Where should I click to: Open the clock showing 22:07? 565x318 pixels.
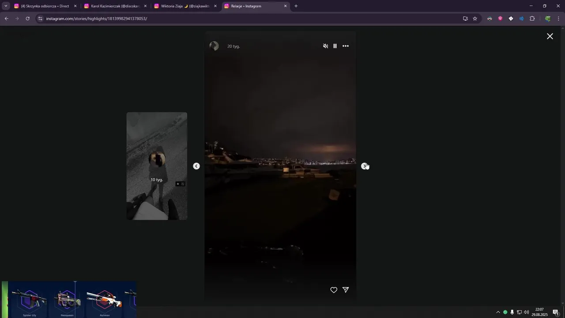(x=539, y=312)
